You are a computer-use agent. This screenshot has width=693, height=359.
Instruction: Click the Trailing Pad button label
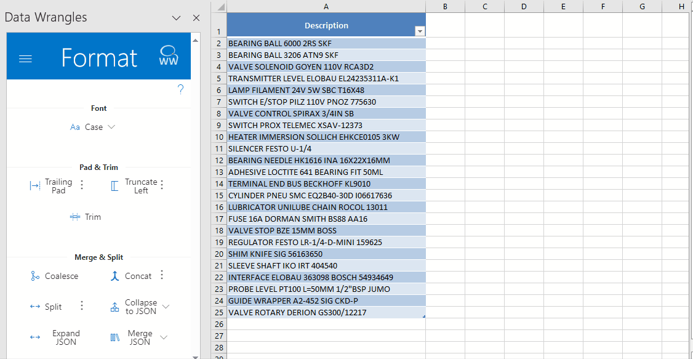[58, 186]
